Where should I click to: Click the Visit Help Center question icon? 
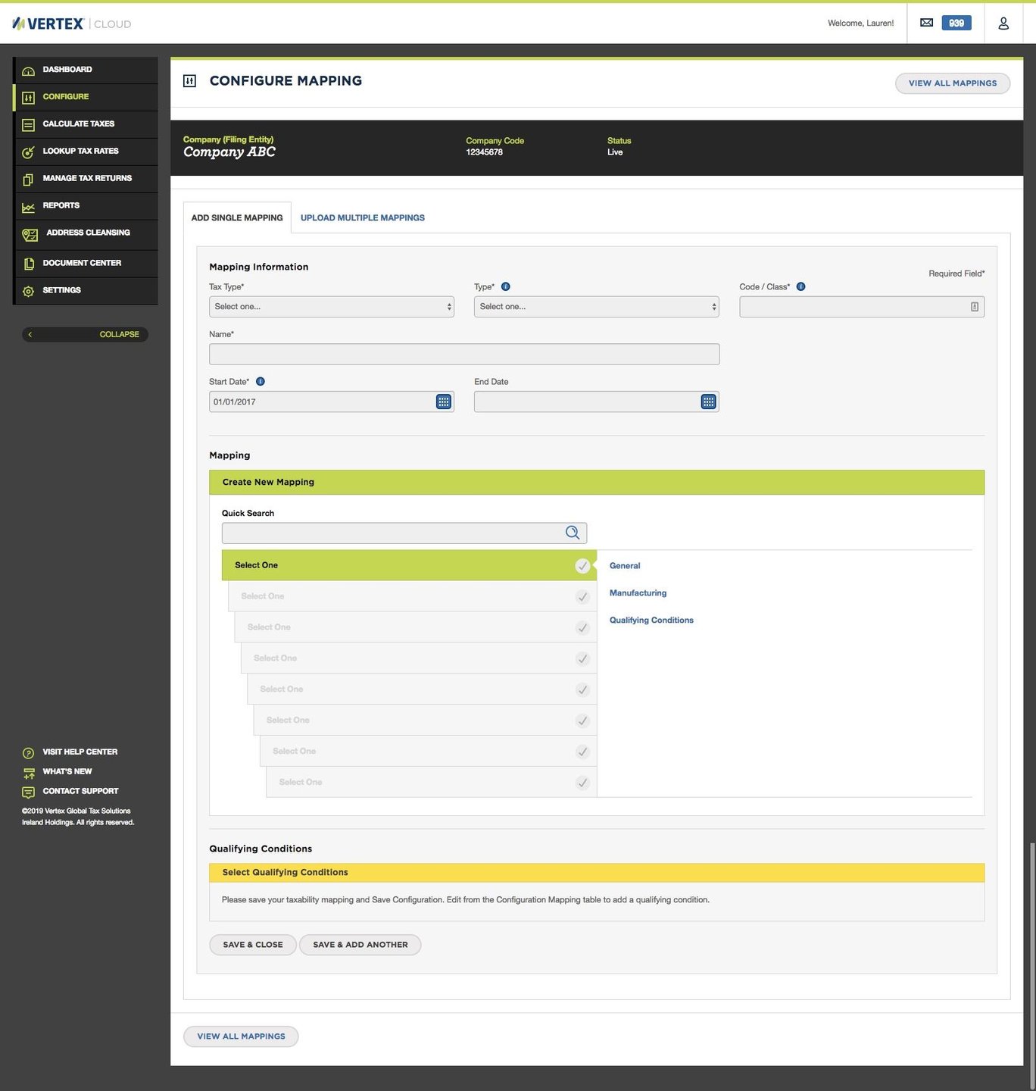(28, 752)
